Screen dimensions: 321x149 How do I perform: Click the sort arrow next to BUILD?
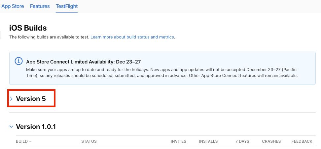[30, 141]
